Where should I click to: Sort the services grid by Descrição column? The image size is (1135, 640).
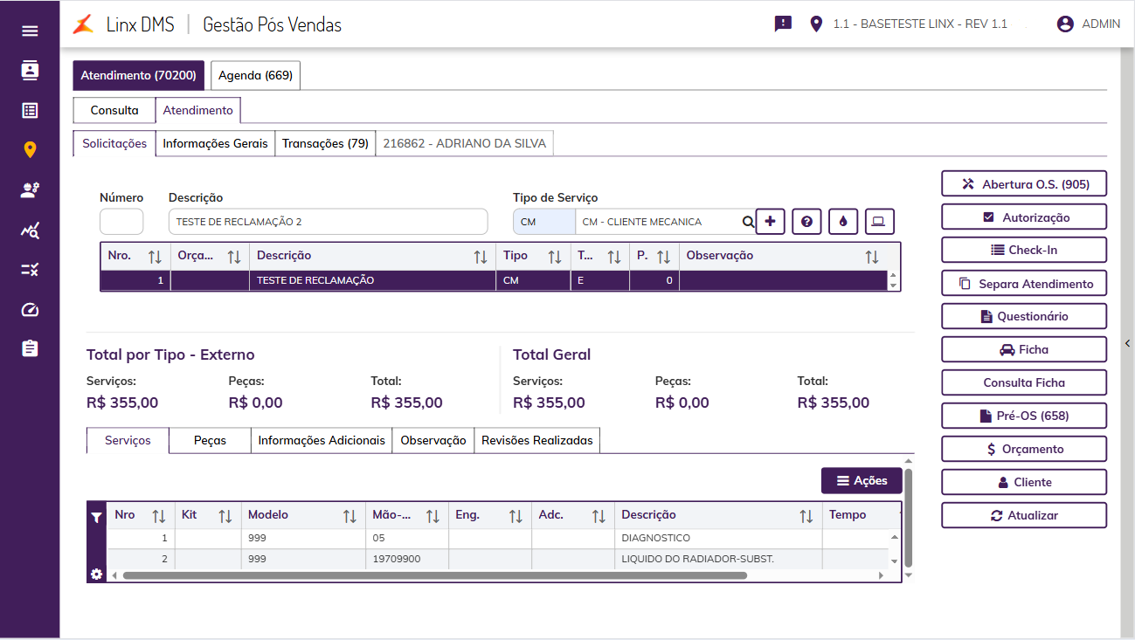pyautogui.click(x=806, y=516)
